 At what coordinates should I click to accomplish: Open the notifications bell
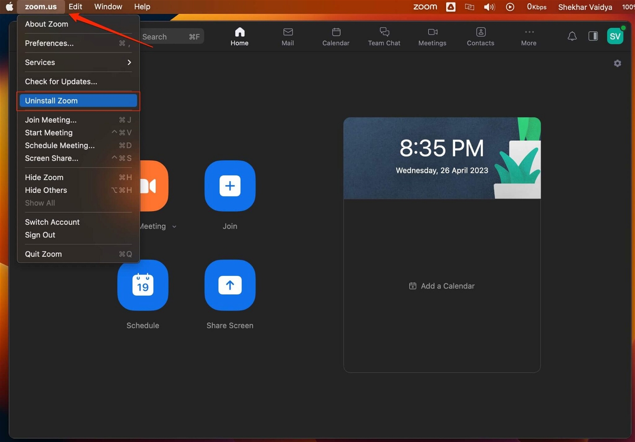tap(572, 37)
